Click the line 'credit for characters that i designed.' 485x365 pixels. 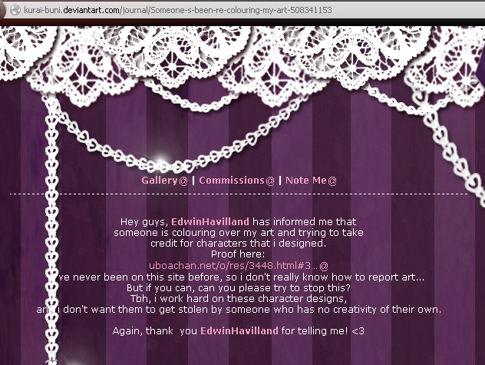(238, 244)
